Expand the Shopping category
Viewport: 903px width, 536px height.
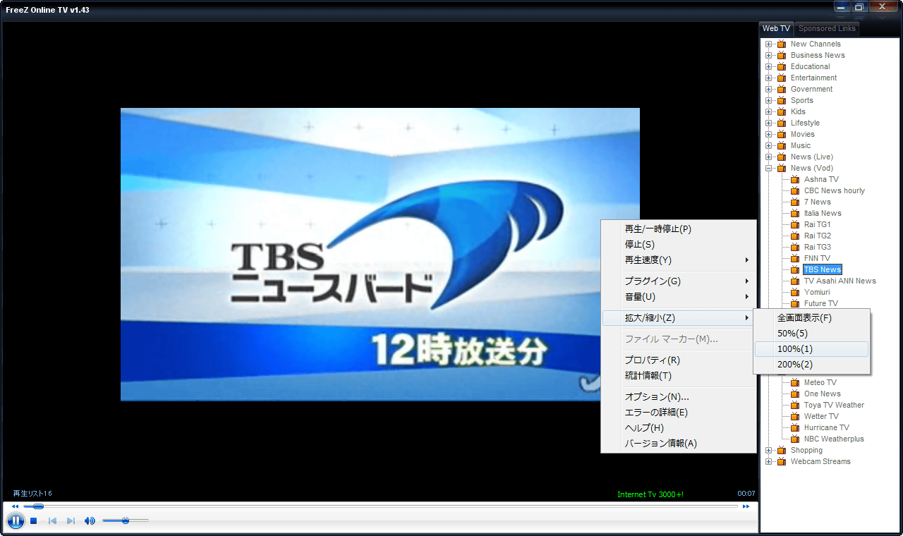(x=769, y=451)
